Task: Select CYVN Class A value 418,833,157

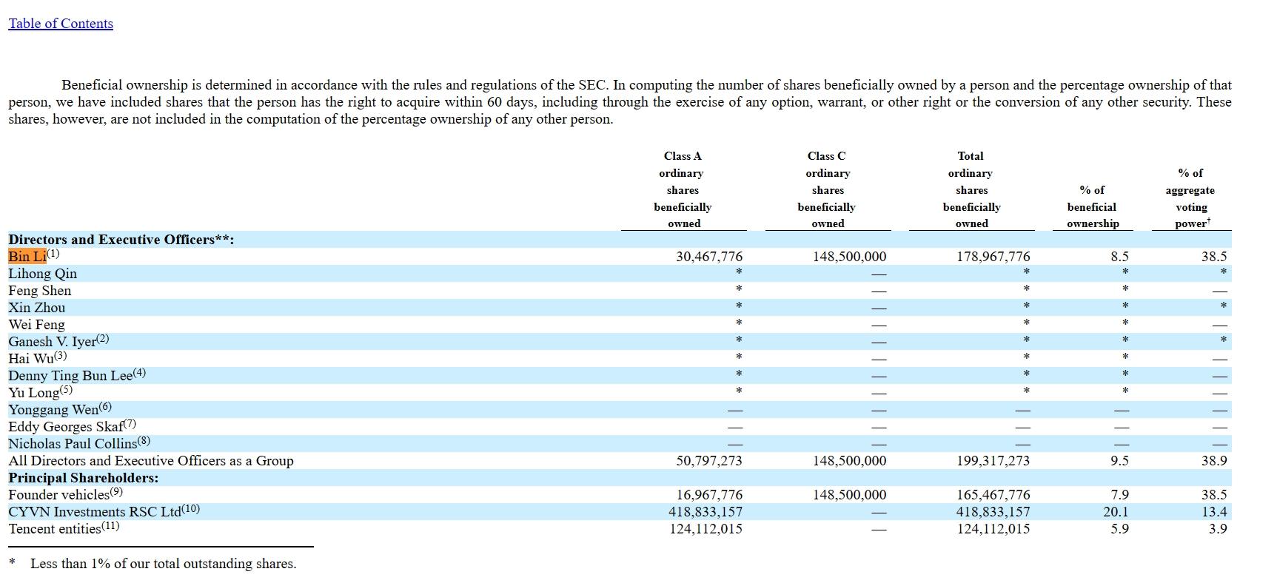Action: [705, 512]
